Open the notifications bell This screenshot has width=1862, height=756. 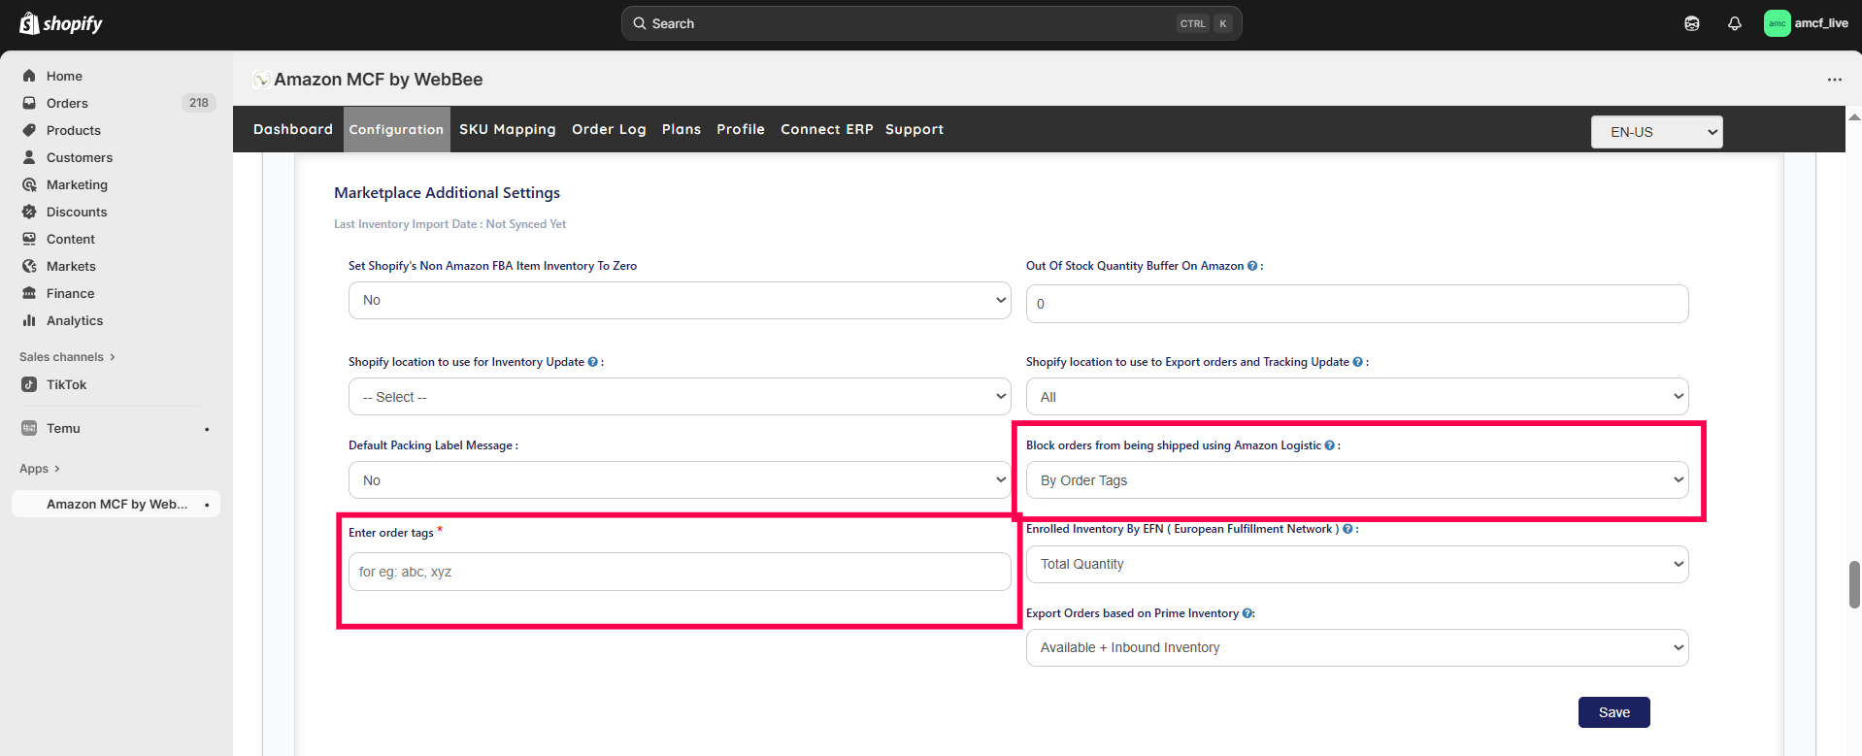[1734, 23]
